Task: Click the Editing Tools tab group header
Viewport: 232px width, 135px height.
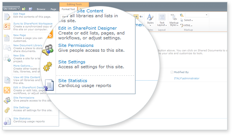Action: [x=74, y=4]
